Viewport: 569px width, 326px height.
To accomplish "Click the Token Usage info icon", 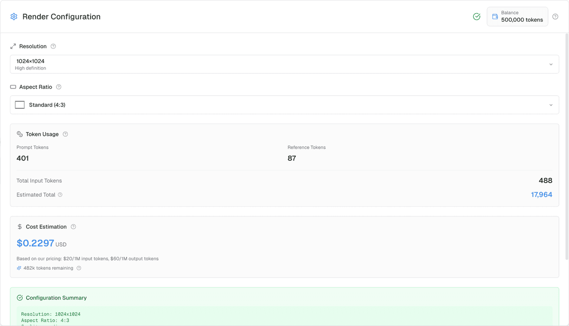I will click(x=65, y=134).
